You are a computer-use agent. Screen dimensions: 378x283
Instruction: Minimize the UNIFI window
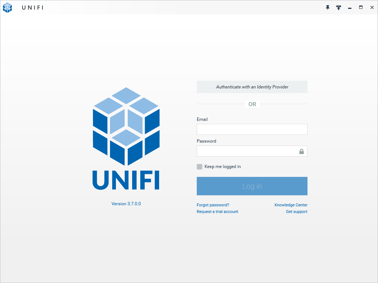(350, 8)
